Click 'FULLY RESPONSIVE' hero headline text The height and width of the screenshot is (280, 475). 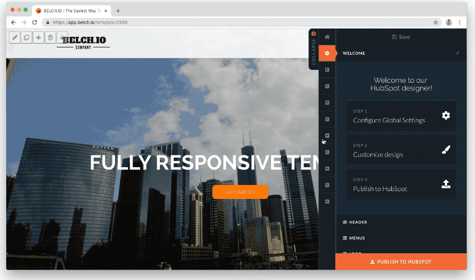click(186, 163)
